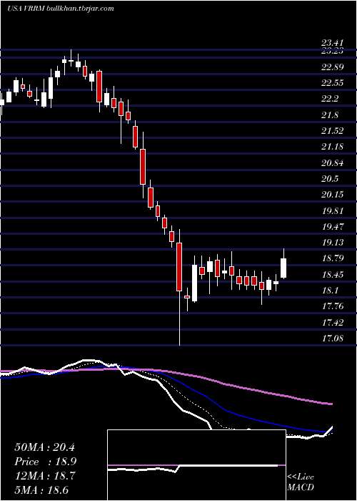Select the 20.84 price axis label
357x501 pixels.
tap(333, 163)
